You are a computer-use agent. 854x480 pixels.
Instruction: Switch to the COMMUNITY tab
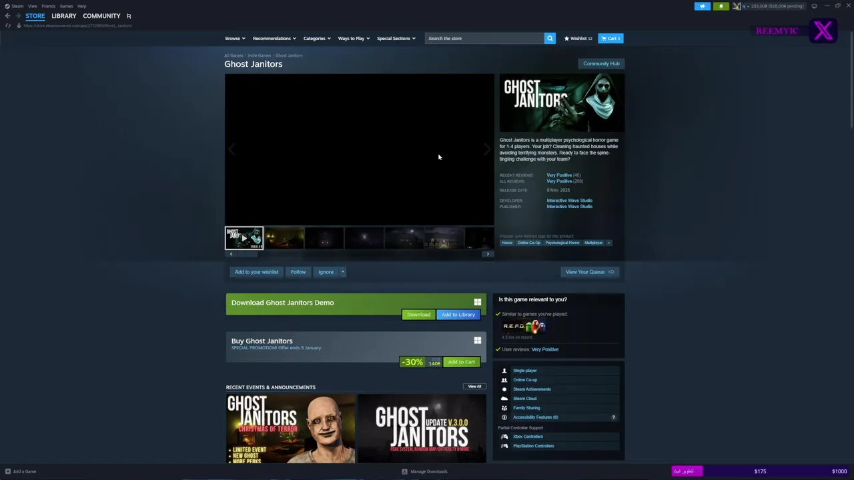(101, 16)
